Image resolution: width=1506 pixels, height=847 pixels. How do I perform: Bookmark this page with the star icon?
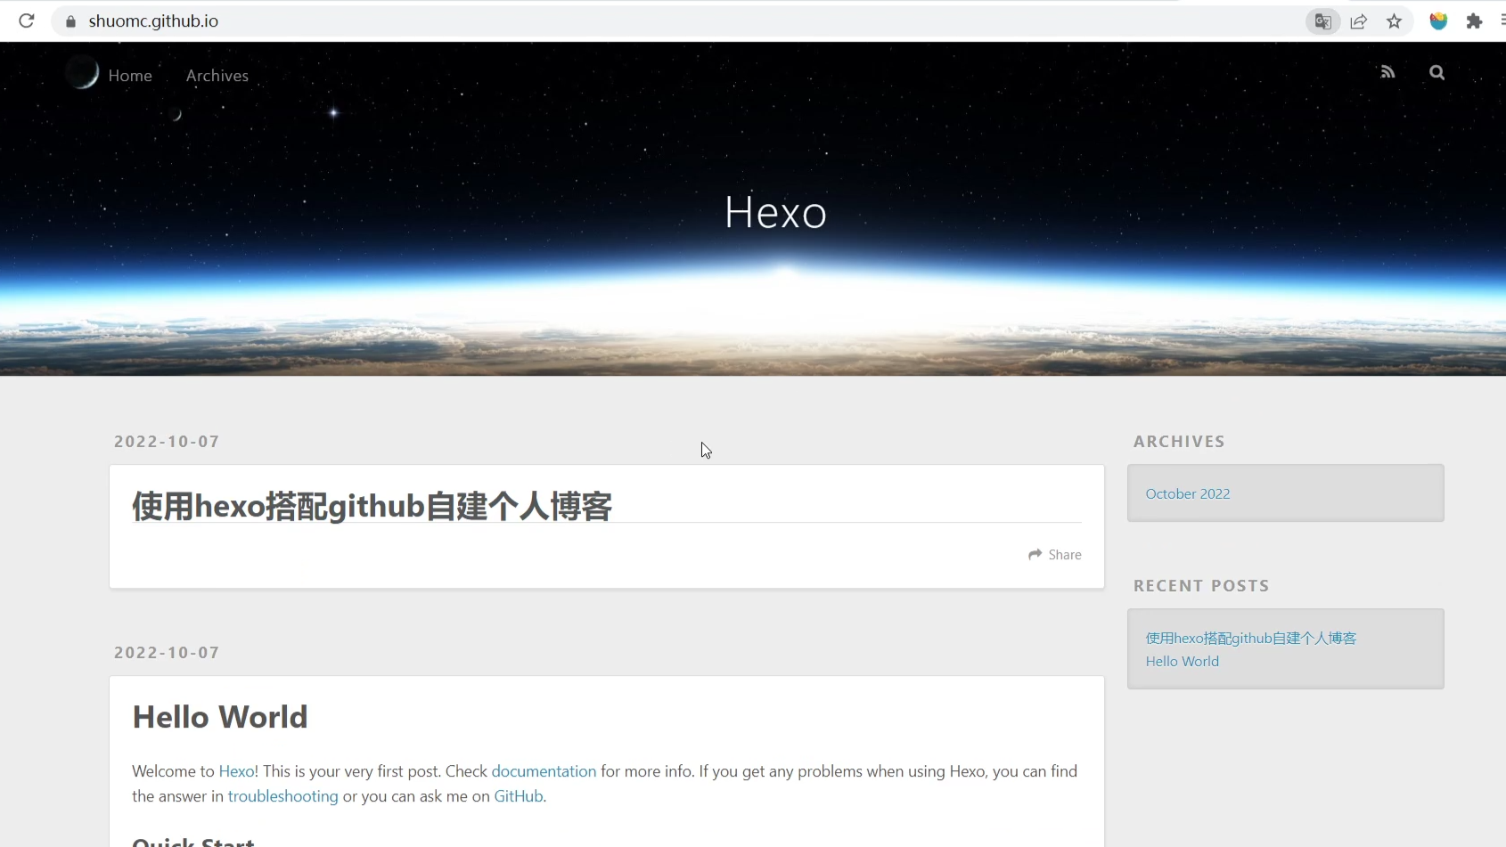tap(1395, 21)
